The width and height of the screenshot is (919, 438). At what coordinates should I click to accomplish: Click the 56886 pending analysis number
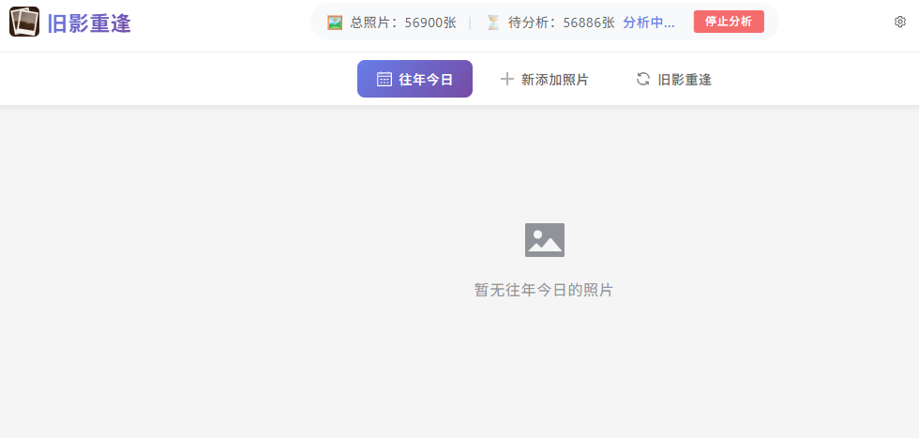(582, 23)
